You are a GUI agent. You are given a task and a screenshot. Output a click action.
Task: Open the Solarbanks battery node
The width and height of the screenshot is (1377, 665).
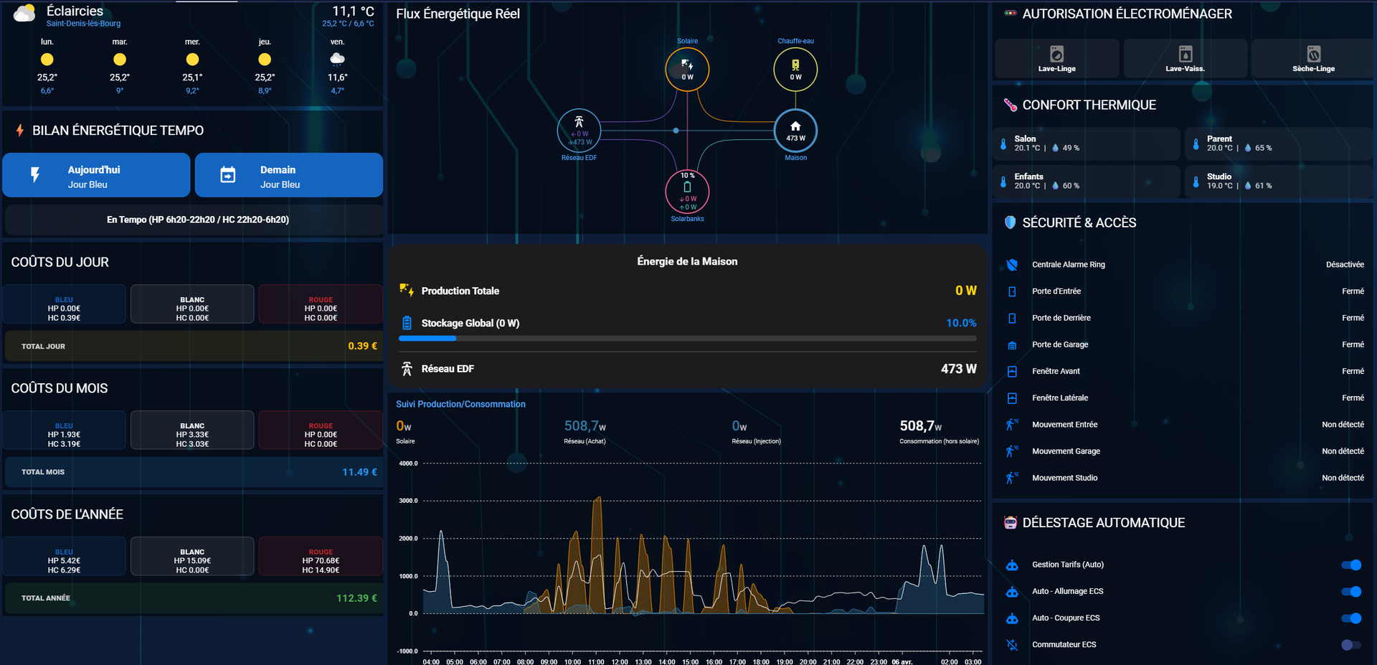click(x=687, y=192)
